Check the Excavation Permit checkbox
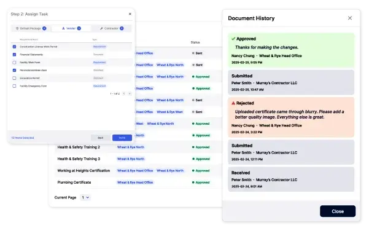 pyautogui.click(x=14, y=78)
